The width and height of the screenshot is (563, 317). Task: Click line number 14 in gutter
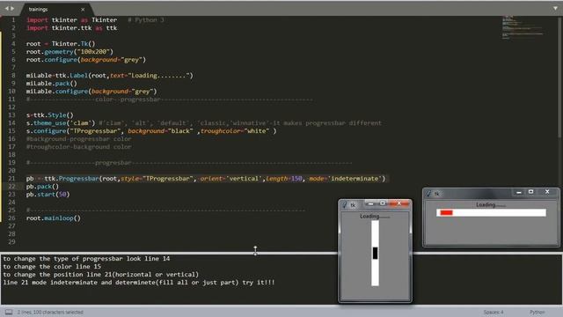pos(11,123)
